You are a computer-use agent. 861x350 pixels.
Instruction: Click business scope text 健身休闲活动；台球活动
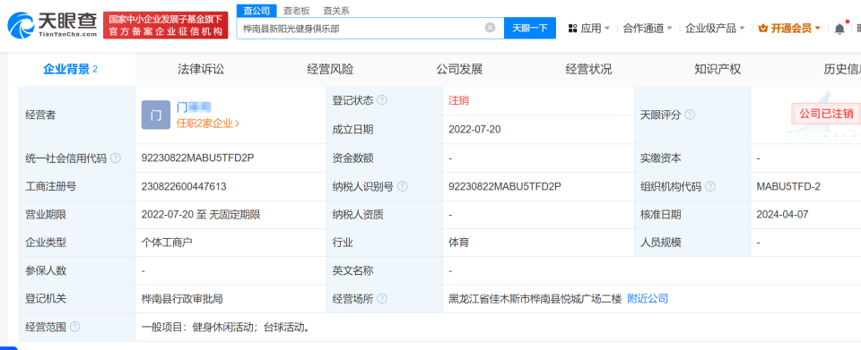tap(251, 328)
